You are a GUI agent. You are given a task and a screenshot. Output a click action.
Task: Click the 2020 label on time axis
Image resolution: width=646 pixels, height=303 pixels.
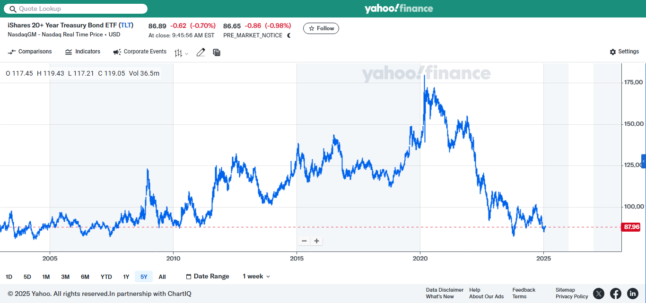pos(420,259)
